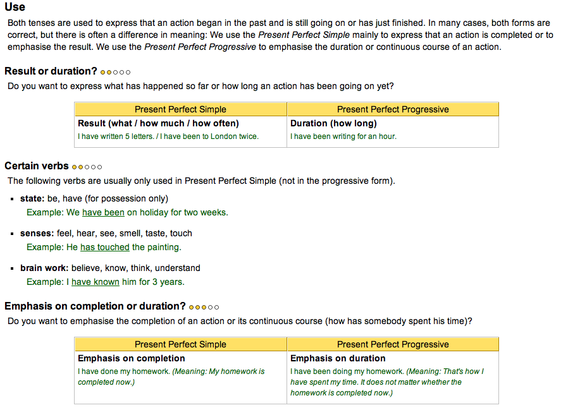
Task: Click the difficulty dots beside Result or duration
Action: pyautogui.click(x=115, y=73)
